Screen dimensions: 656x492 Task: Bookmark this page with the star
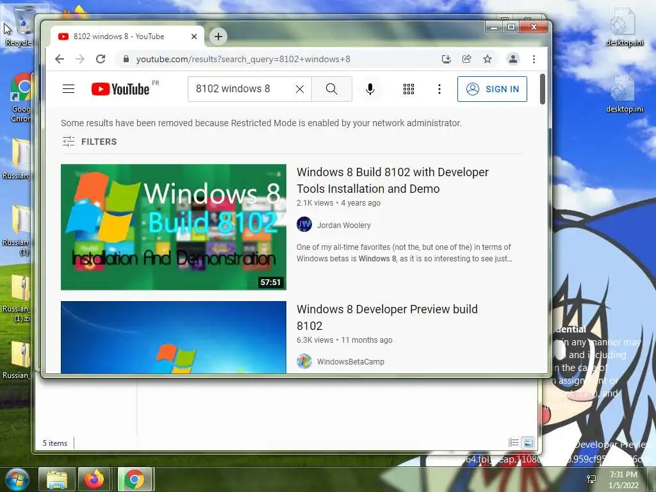point(488,59)
